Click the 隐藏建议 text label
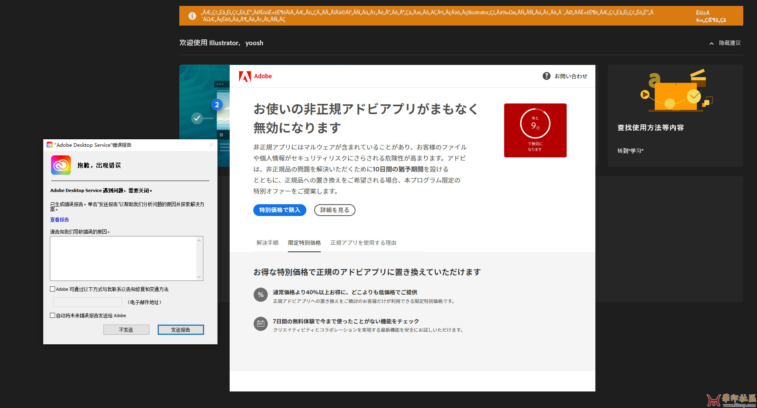The width and height of the screenshot is (757, 408). (730, 43)
